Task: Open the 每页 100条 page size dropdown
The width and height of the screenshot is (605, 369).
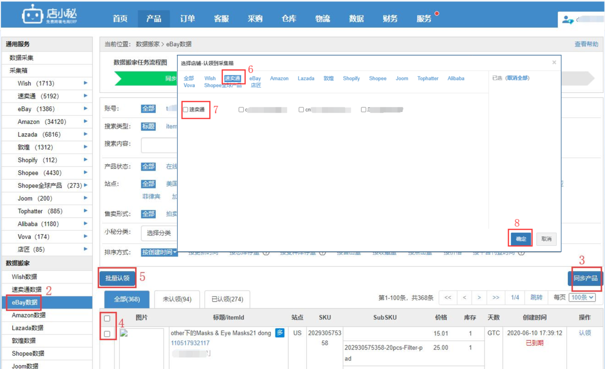Action: point(582,298)
